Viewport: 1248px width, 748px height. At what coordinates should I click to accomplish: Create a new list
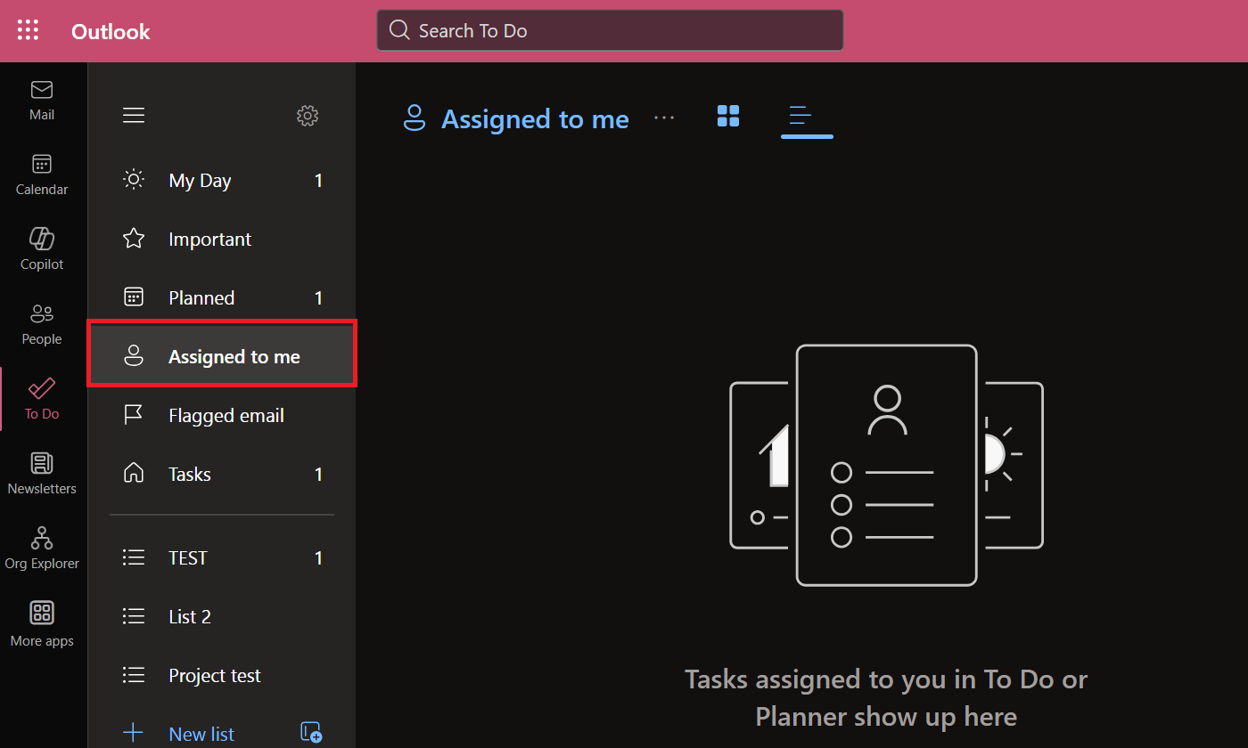click(x=201, y=732)
